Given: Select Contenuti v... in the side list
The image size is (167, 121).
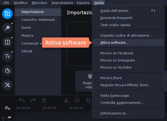Looking at the screenshot, I should click(32, 43).
